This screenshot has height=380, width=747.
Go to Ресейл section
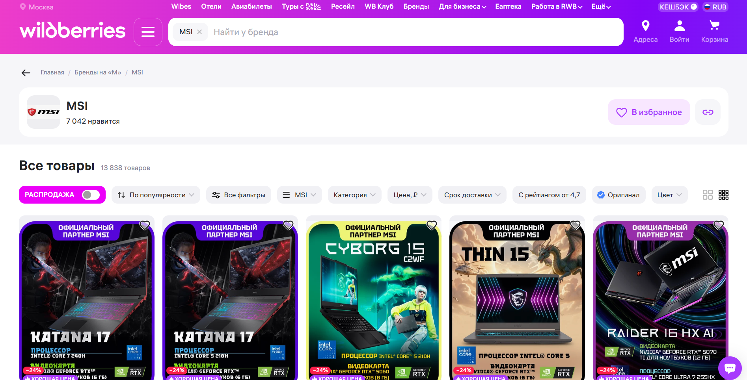343,6
